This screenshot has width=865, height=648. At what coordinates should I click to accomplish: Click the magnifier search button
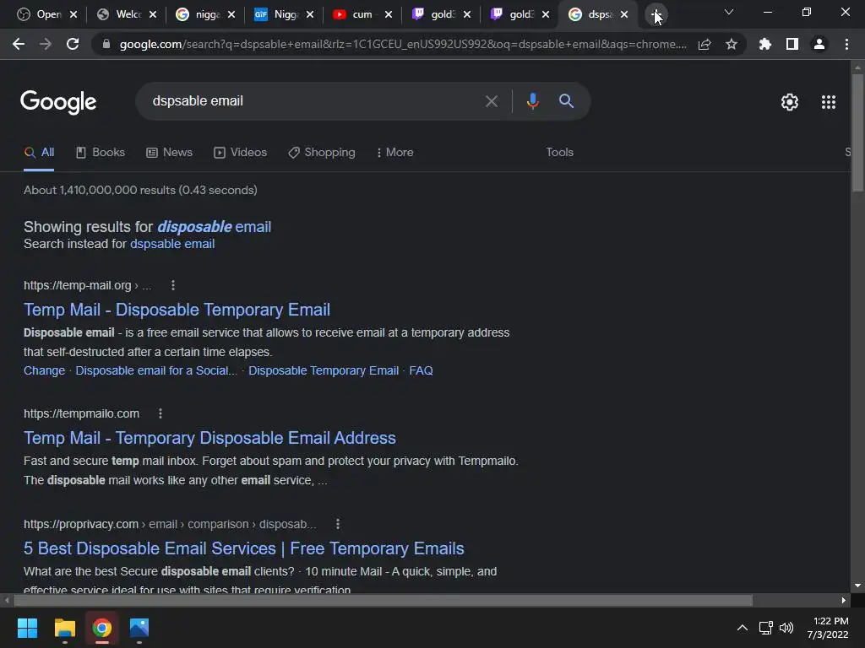567,101
